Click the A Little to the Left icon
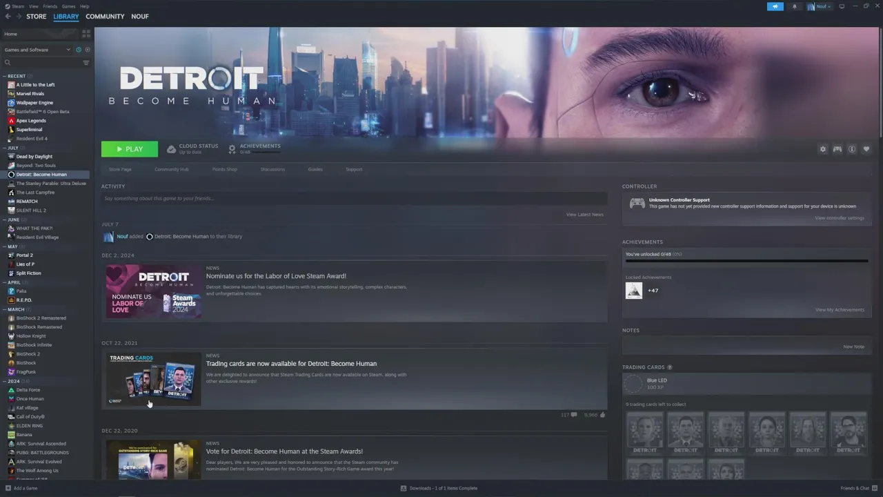Image resolution: width=883 pixels, height=497 pixels. [x=11, y=85]
